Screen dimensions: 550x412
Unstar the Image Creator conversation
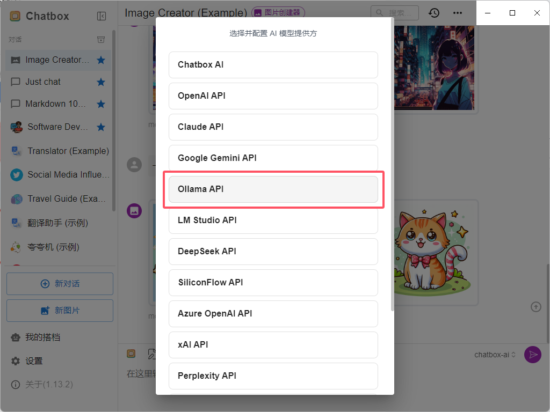tap(101, 60)
